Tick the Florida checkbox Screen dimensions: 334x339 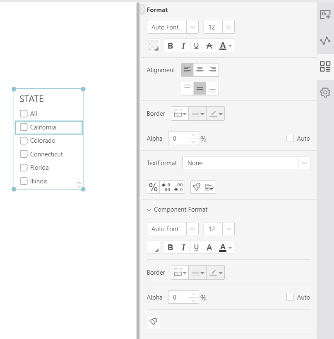[24, 168]
